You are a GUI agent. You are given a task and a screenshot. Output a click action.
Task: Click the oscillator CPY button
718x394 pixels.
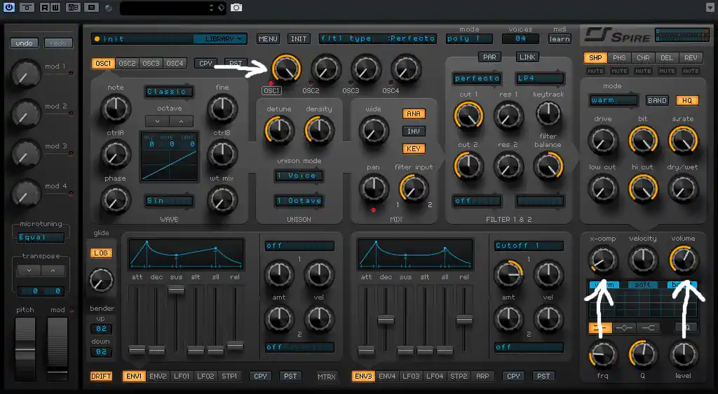tap(205, 63)
